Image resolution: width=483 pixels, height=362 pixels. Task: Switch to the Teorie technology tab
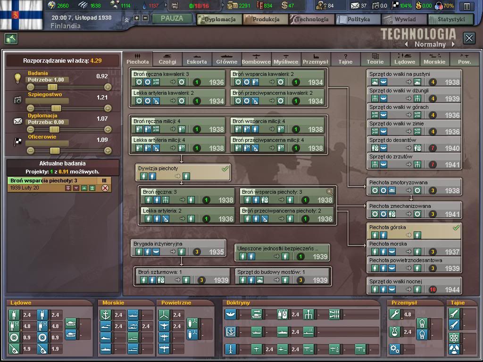375,59
